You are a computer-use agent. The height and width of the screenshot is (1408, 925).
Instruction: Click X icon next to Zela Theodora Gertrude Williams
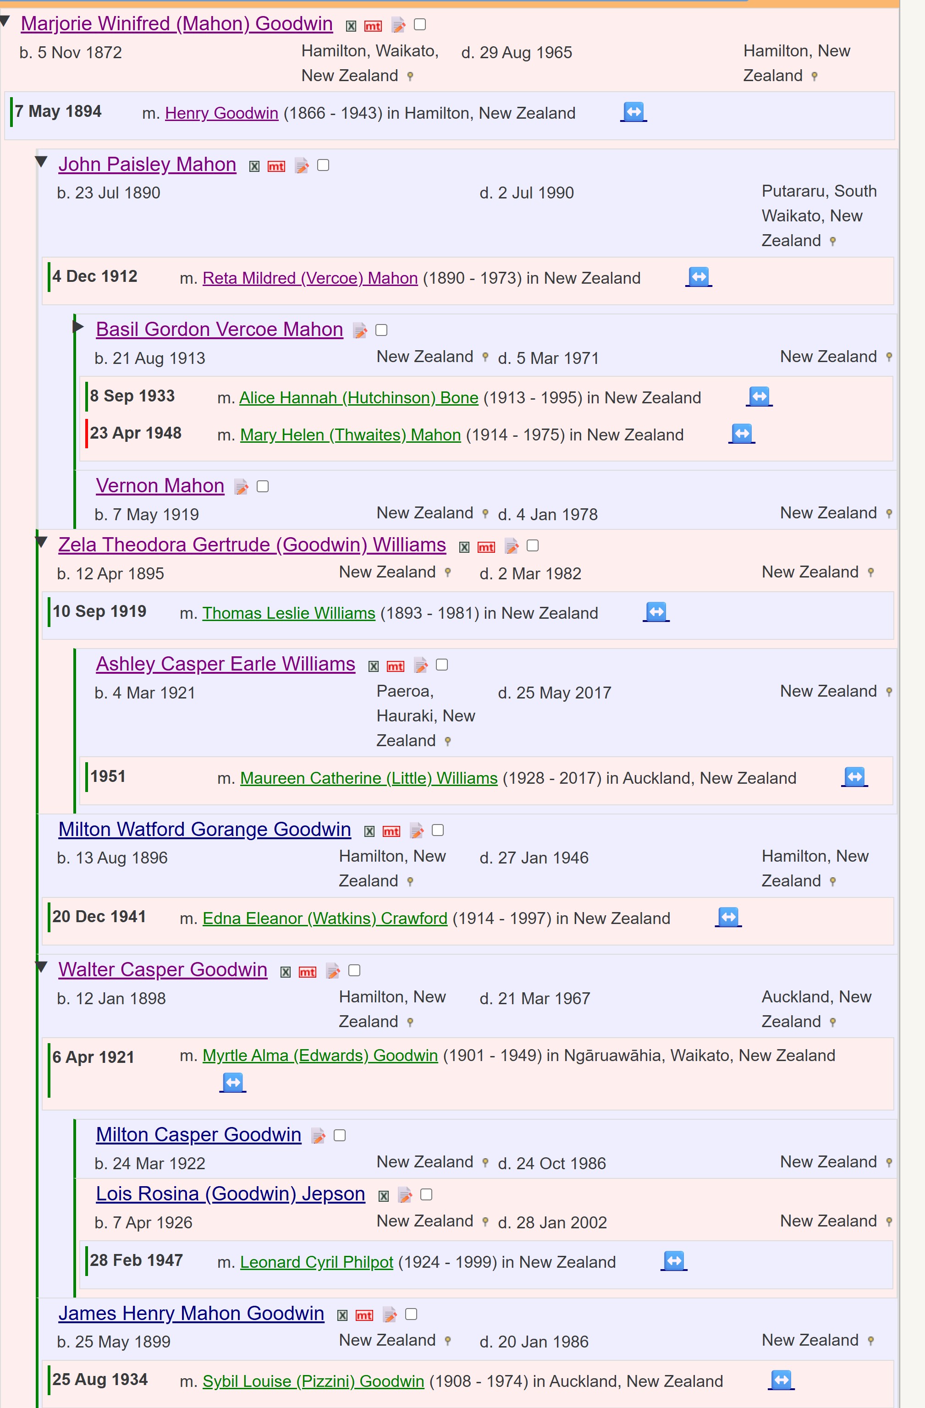pos(465,547)
